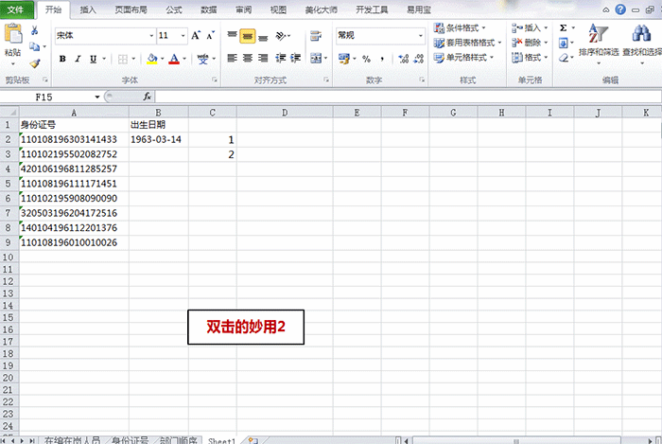Expand the font name 宋体 dropdown
662x444 pixels.
pyautogui.click(x=151, y=36)
